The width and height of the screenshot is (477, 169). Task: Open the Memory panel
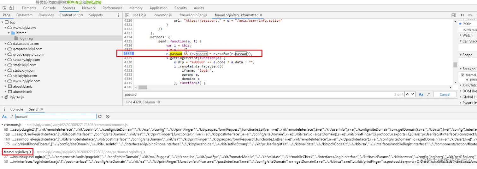click(x=136, y=8)
